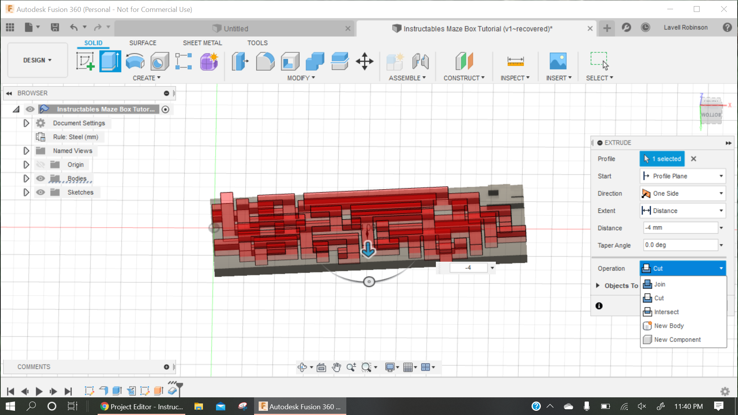Screen dimensions: 738x415
Task: Open Display Settings in navigation bar
Action: point(390,367)
